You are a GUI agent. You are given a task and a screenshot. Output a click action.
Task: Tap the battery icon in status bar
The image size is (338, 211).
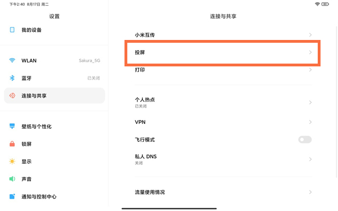pos(325,4)
